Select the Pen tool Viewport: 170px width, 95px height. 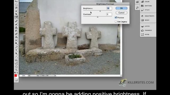16,47
